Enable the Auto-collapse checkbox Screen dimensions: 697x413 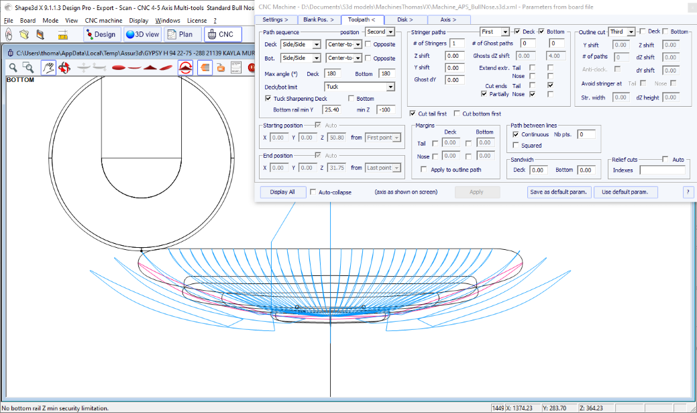pos(313,192)
